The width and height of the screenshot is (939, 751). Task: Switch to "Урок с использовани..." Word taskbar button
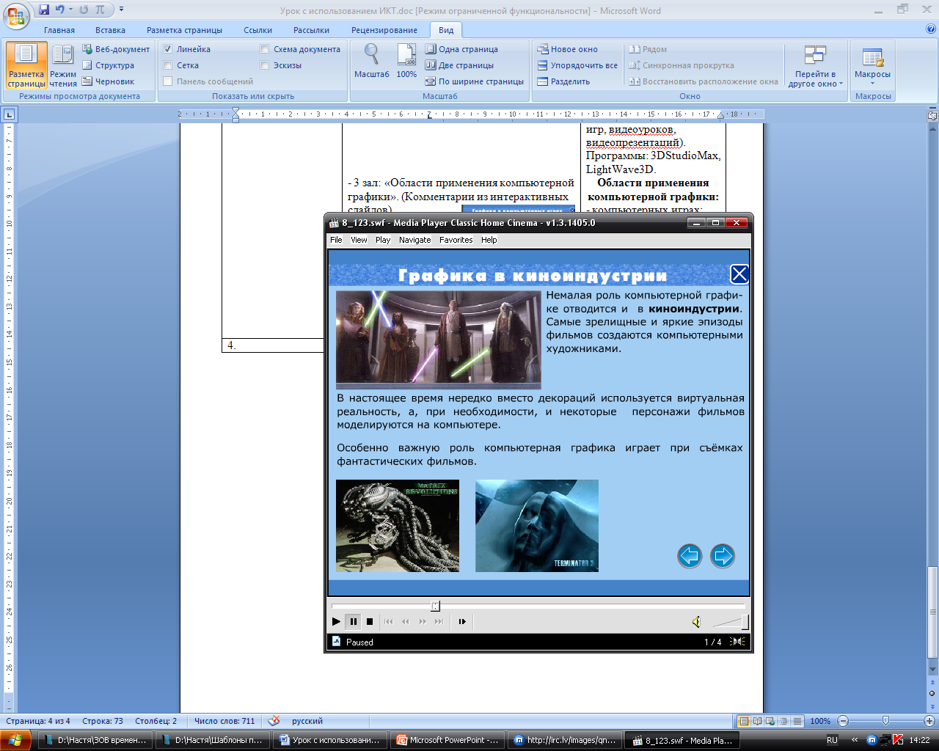tap(330, 740)
